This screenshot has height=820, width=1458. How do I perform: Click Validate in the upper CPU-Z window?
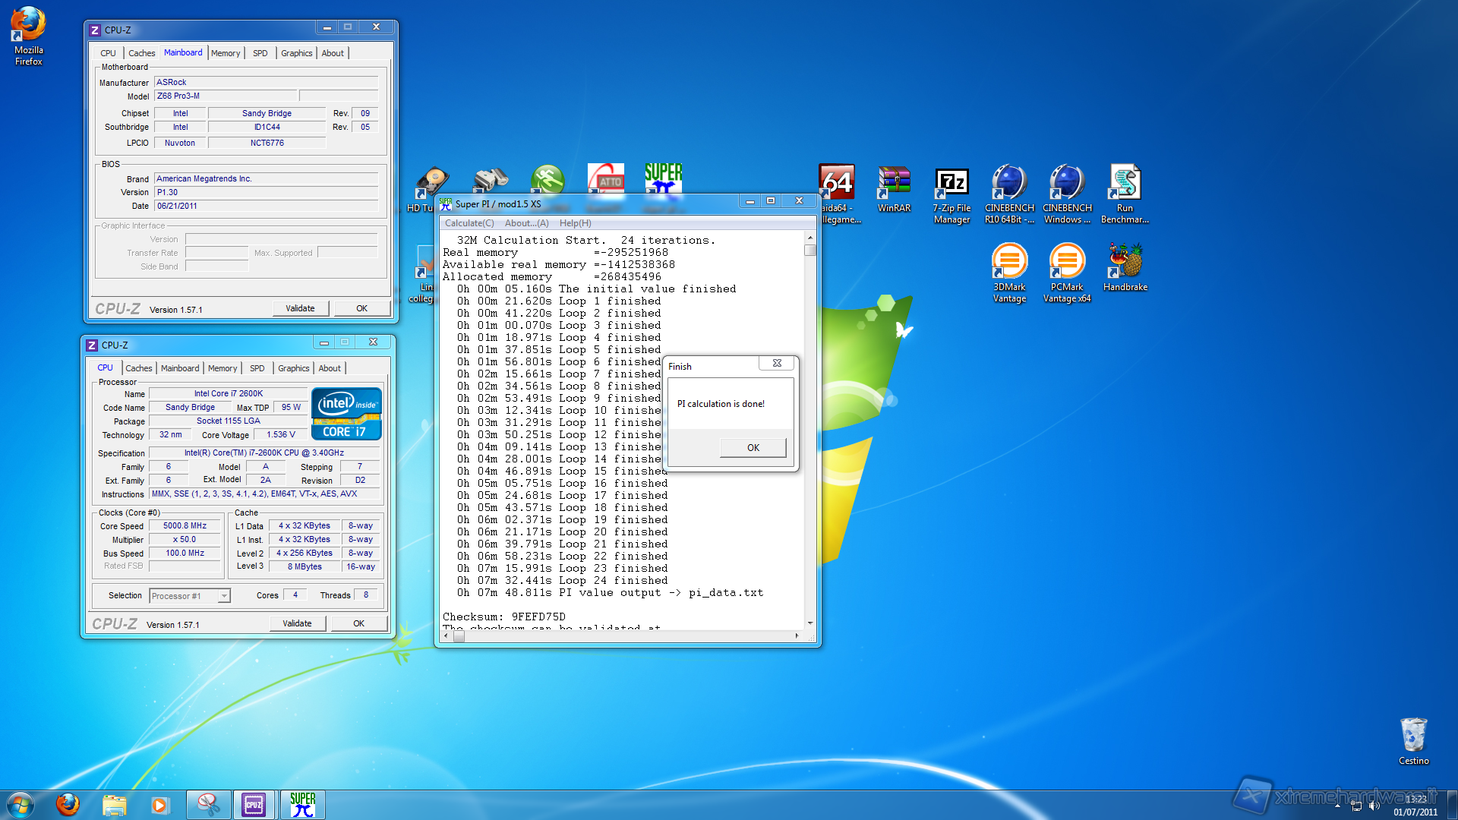click(300, 308)
